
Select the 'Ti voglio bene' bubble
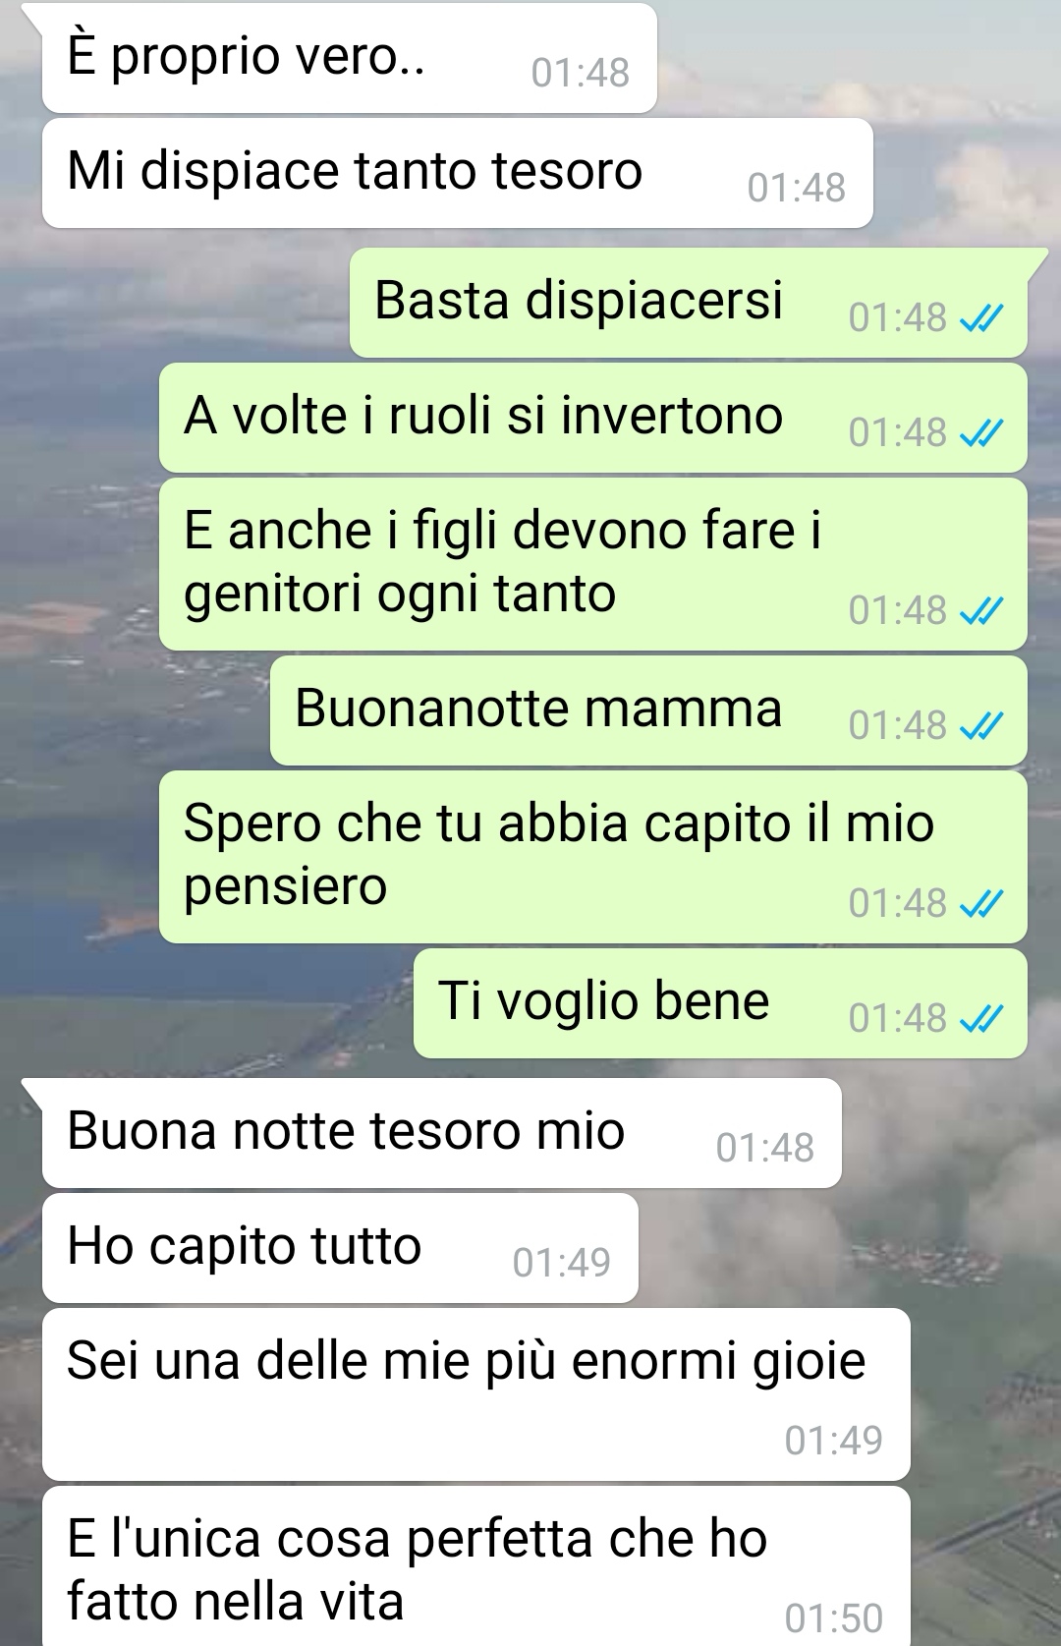pos(720,1003)
